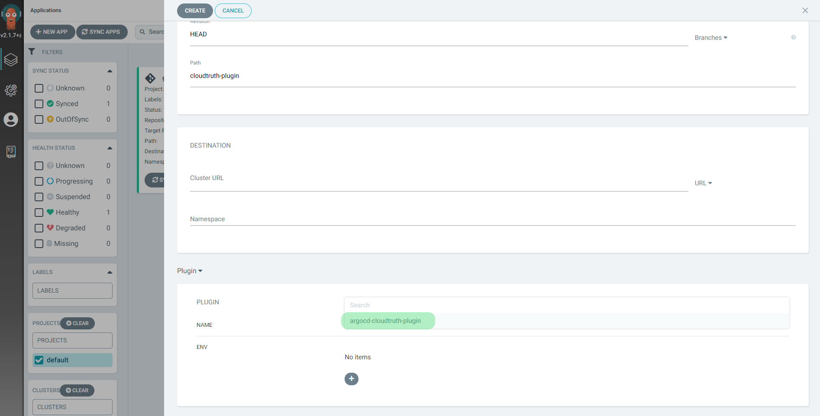Add env item with plus icon
The height and width of the screenshot is (416, 820).
(352, 379)
